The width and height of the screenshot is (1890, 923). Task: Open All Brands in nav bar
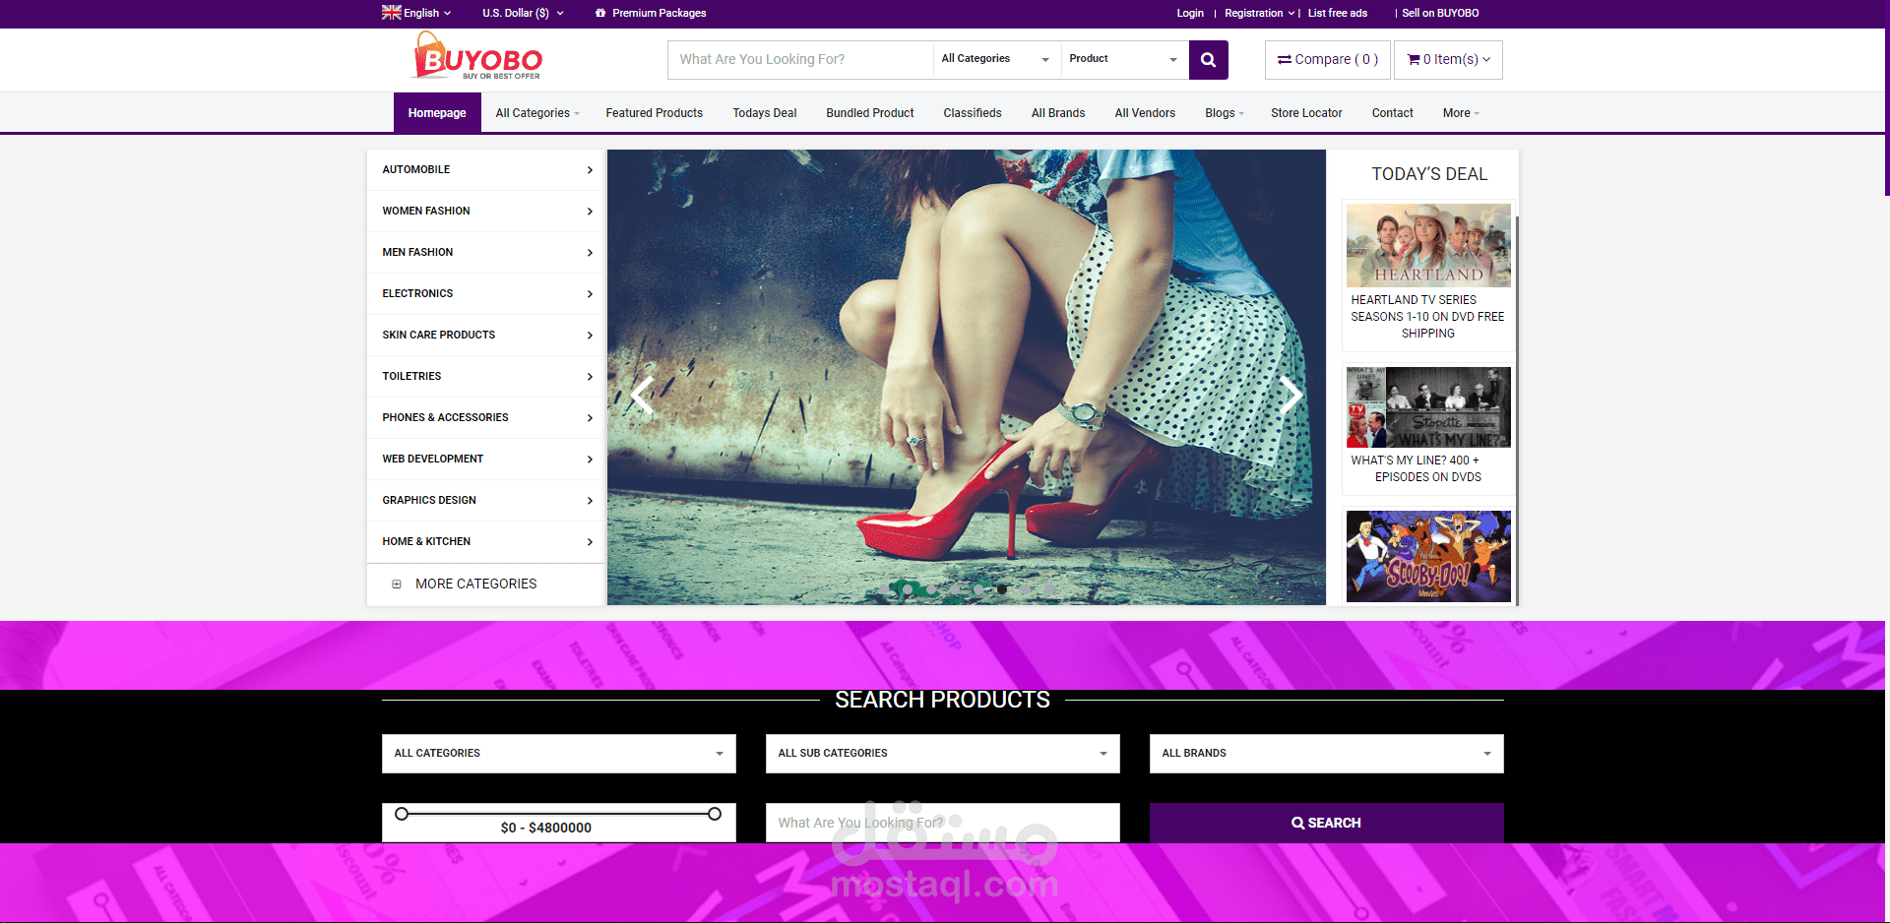pos(1057,113)
